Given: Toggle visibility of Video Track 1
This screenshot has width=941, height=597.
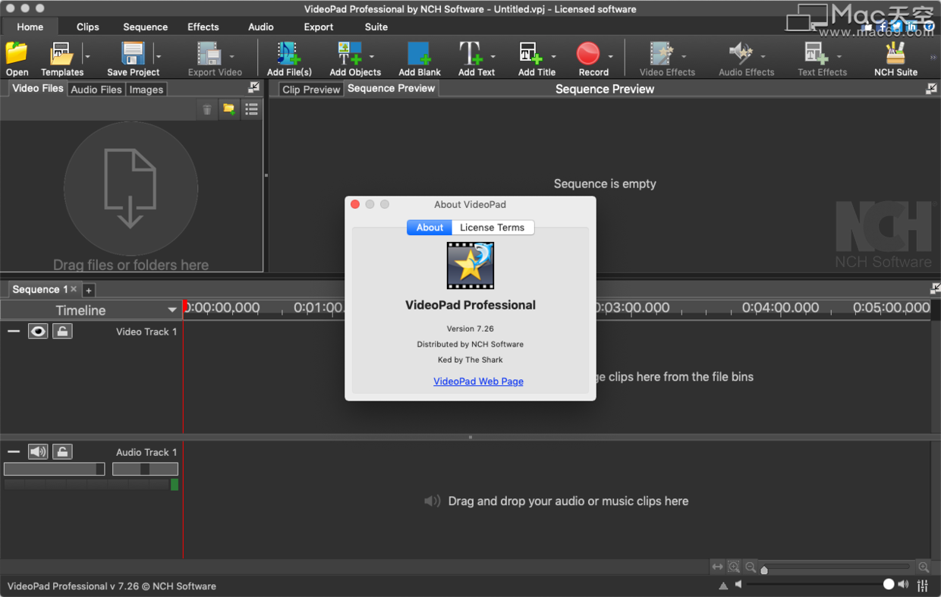Looking at the screenshot, I should coord(38,331).
